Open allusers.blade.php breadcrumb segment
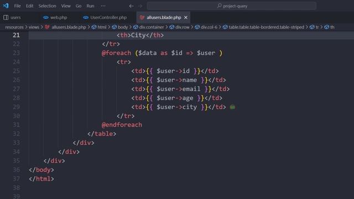Screen dimensions: 354x199 (x=69, y=27)
